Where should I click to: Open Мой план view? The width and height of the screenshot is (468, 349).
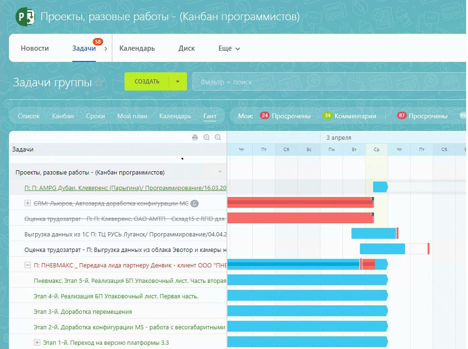(132, 116)
